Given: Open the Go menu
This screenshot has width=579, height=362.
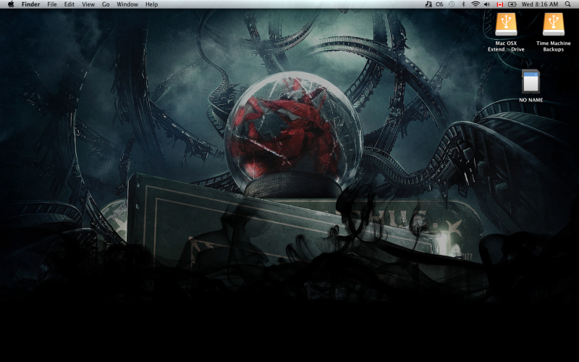Looking at the screenshot, I should pyautogui.click(x=106, y=4).
